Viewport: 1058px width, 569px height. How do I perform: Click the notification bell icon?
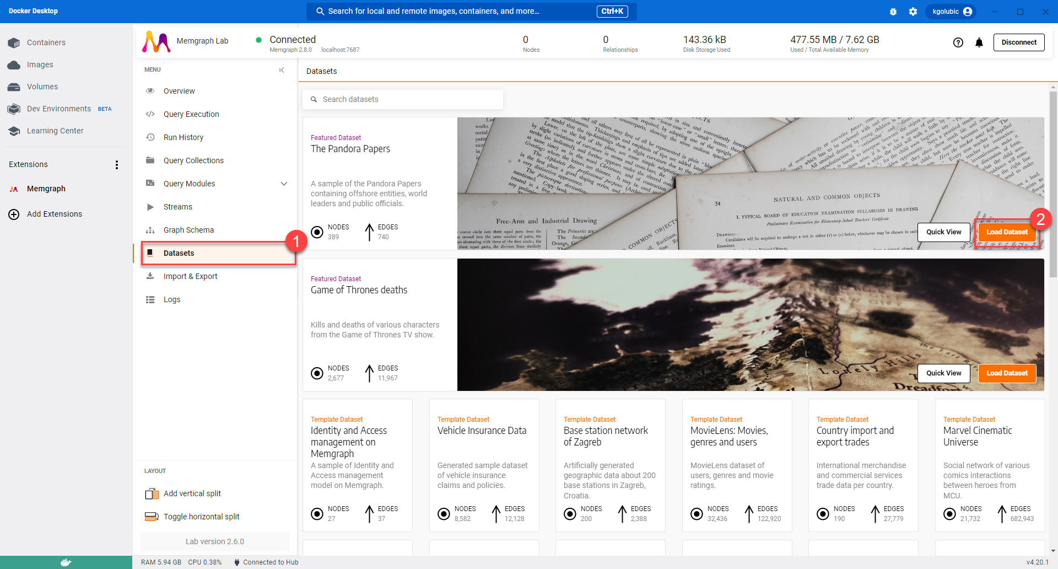[x=979, y=42]
